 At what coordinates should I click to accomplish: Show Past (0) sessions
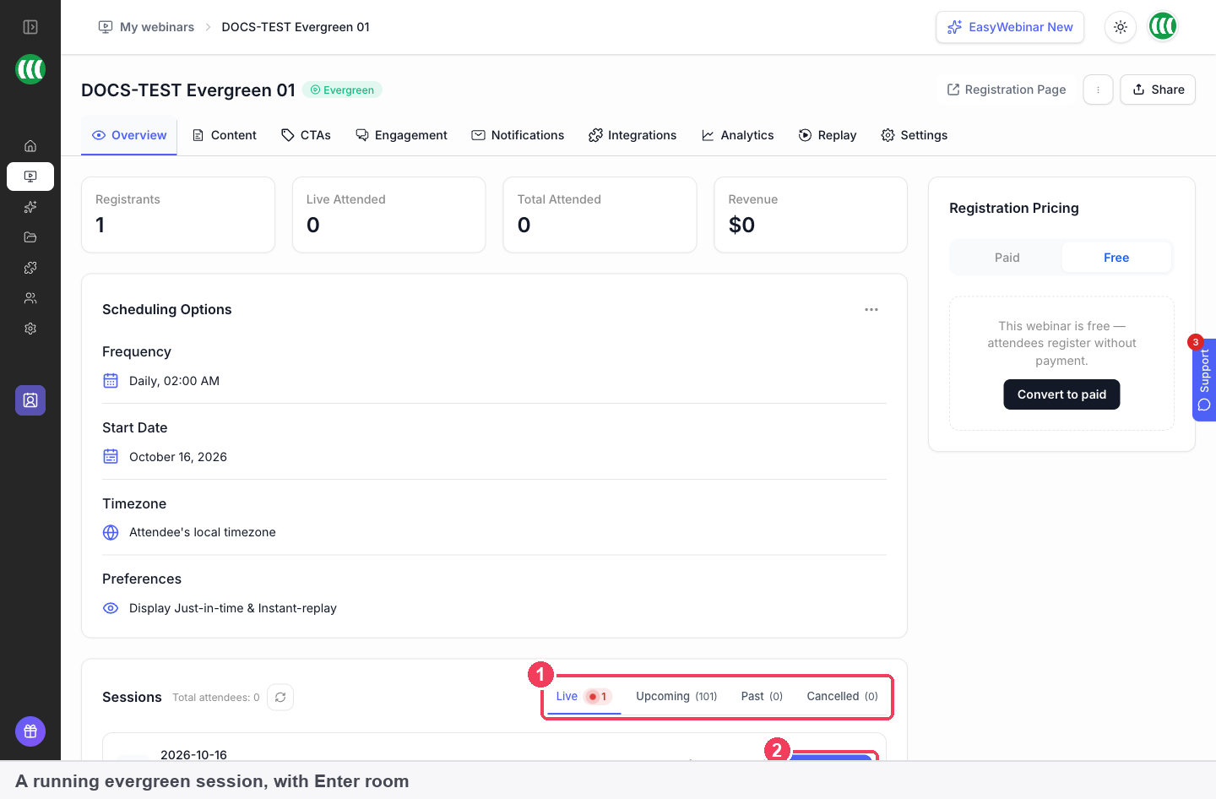(x=762, y=697)
